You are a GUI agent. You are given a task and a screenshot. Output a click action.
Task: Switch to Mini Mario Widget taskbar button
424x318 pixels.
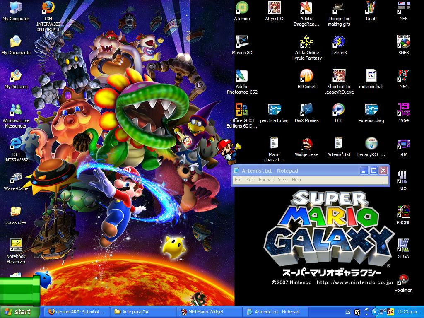coord(209,312)
